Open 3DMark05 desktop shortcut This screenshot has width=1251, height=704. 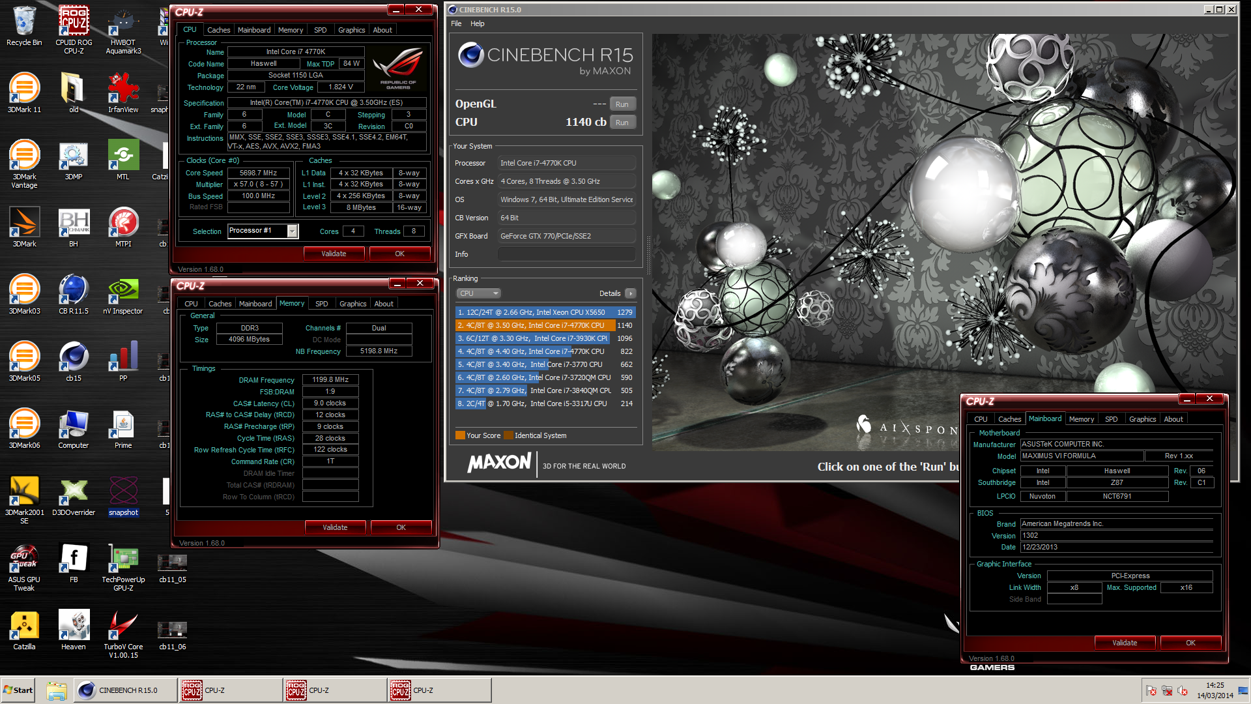click(24, 362)
